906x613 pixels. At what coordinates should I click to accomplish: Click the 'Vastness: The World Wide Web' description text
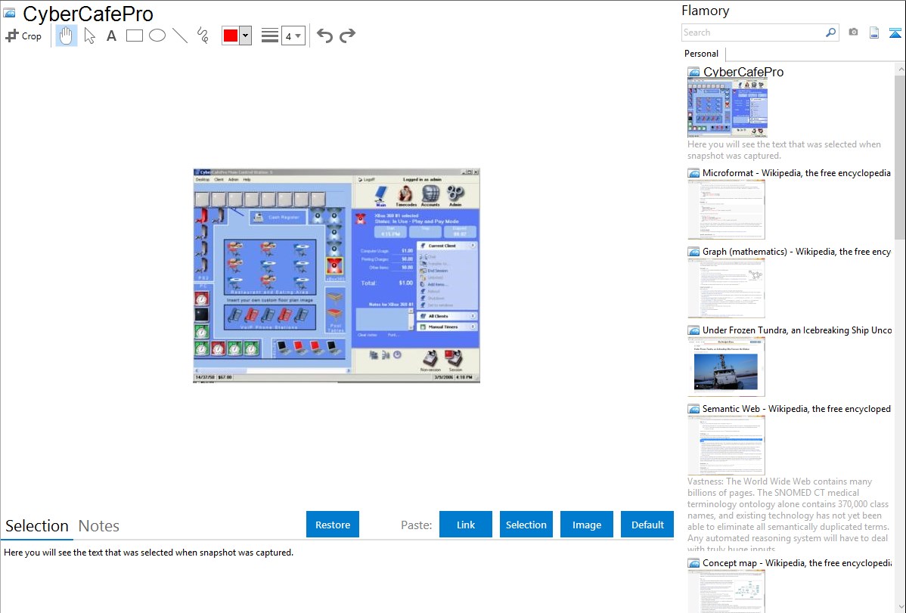click(x=789, y=515)
